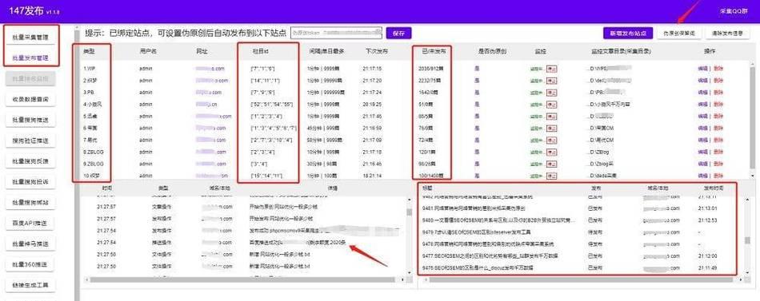Image resolution: width=760 pixels, height=301 pixels.
Task: Stop monitoring for the 8.ZBLOG row
Action: click(x=551, y=152)
